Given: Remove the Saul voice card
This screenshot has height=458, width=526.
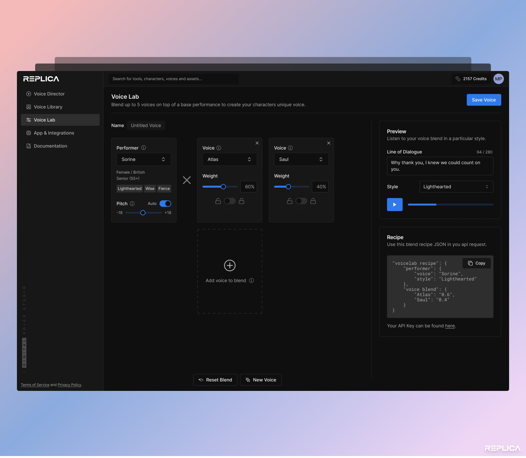Looking at the screenshot, I should tap(329, 143).
